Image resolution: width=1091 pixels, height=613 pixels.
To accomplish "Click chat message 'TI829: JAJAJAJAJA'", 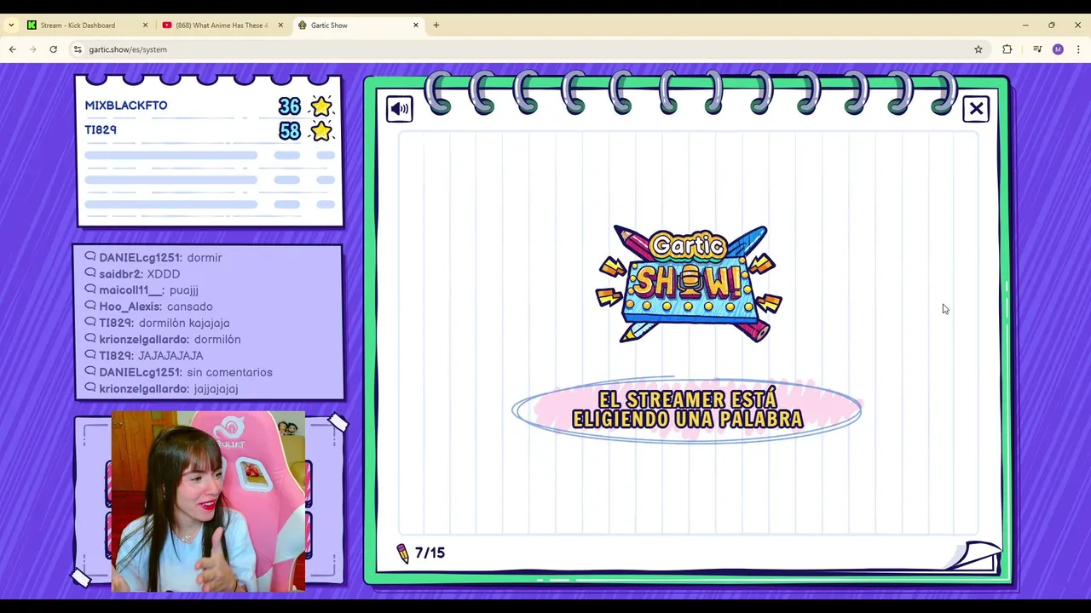I will pyautogui.click(x=144, y=356).
